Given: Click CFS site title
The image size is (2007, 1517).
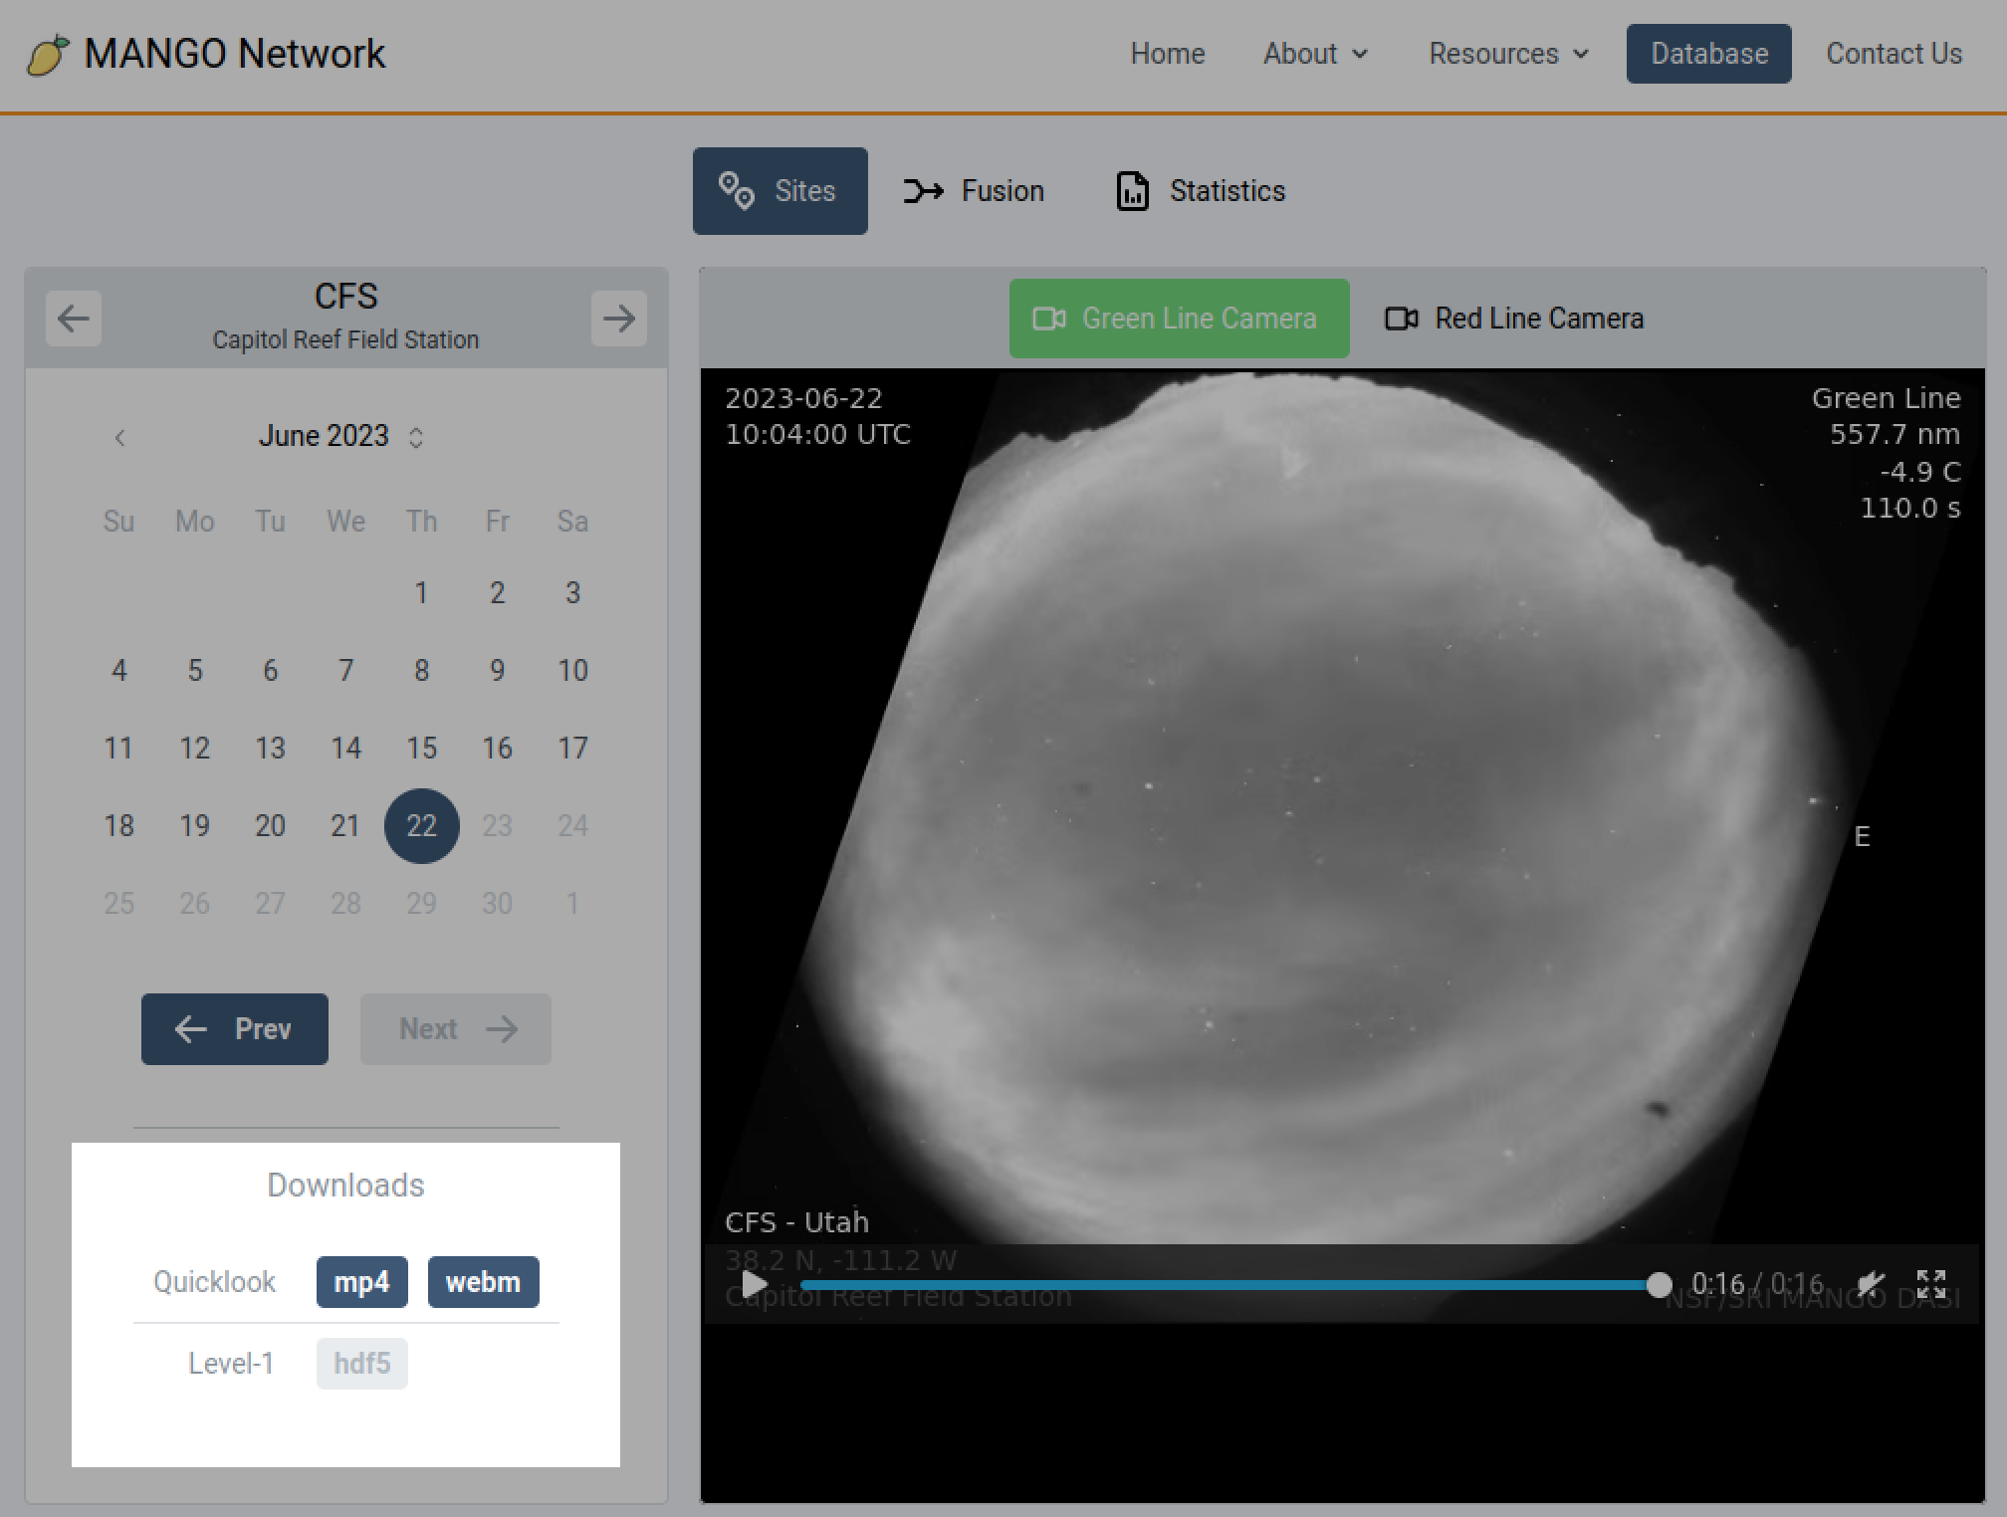Looking at the screenshot, I should coord(345,297).
